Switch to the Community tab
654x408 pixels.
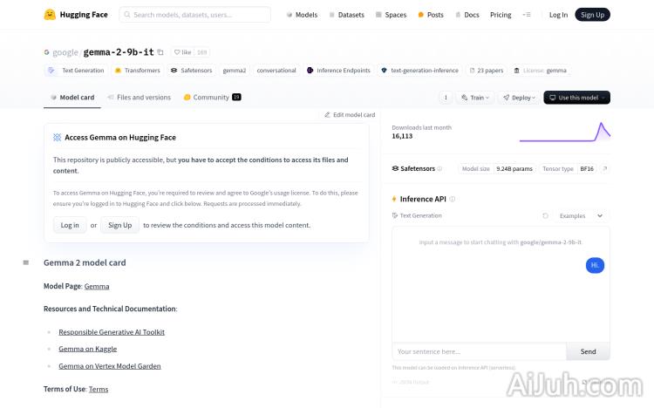211,98
